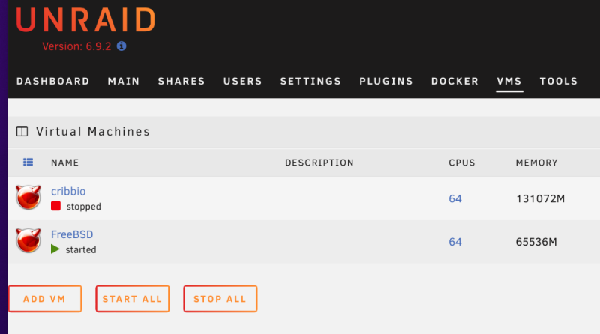Click the 65536M memory value
Image resolution: width=600 pixels, height=334 pixels.
click(536, 242)
